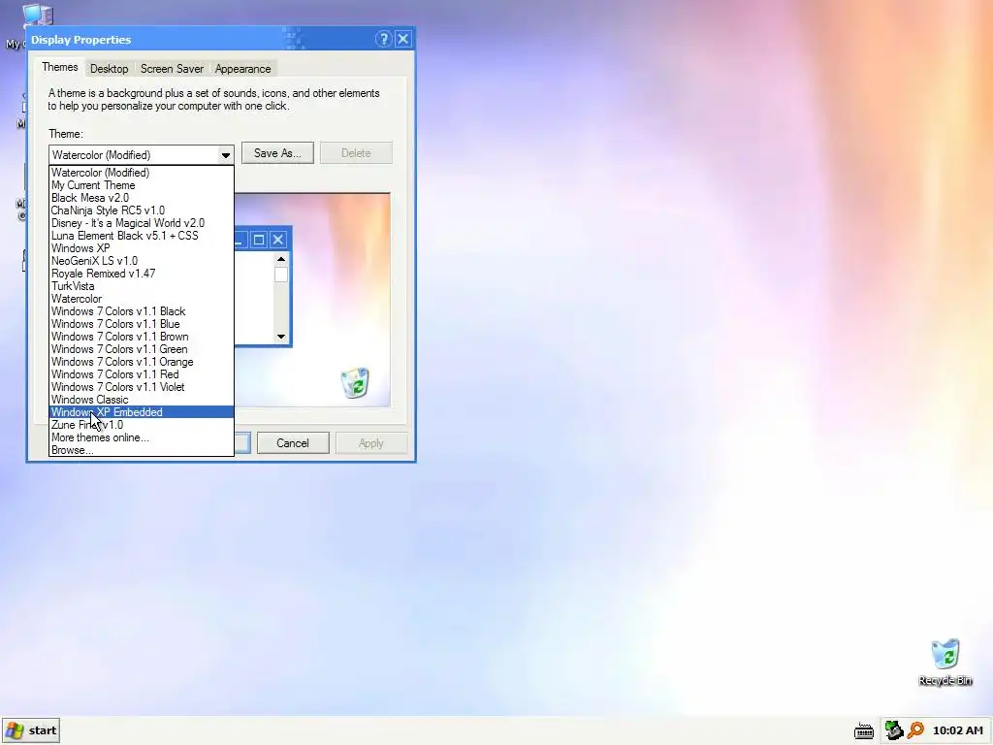The width and height of the screenshot is (993, 745).
Task: Select the Windows Classic theme
Action: (x=142, y=400)
